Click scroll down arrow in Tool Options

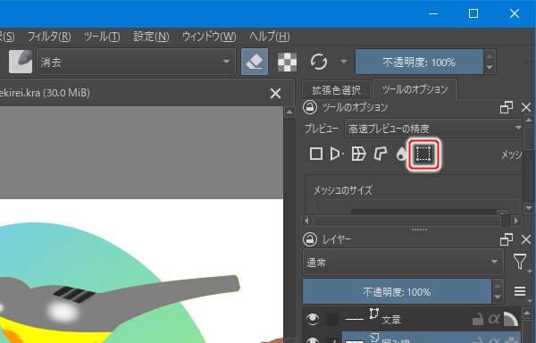coord(529,207)
